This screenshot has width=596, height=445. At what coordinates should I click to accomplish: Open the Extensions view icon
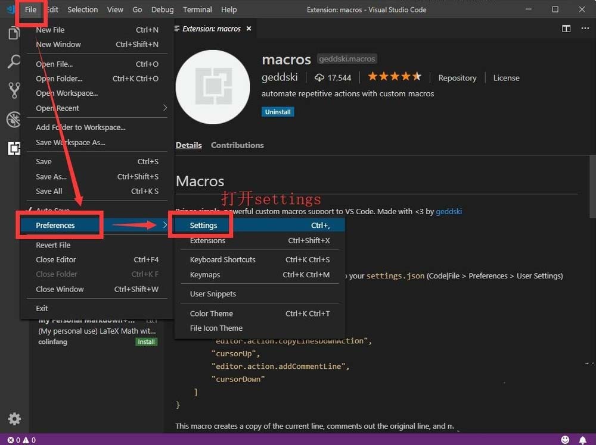14,148
